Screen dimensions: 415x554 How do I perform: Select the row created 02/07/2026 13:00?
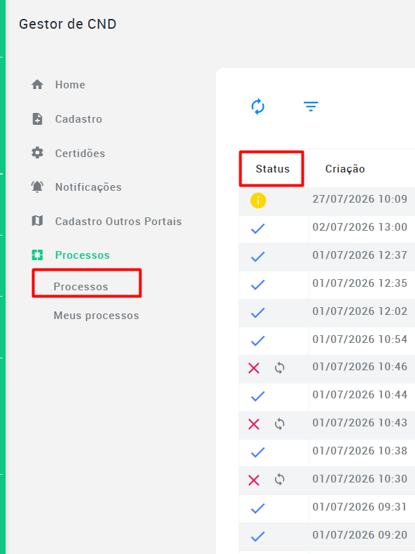327,229
